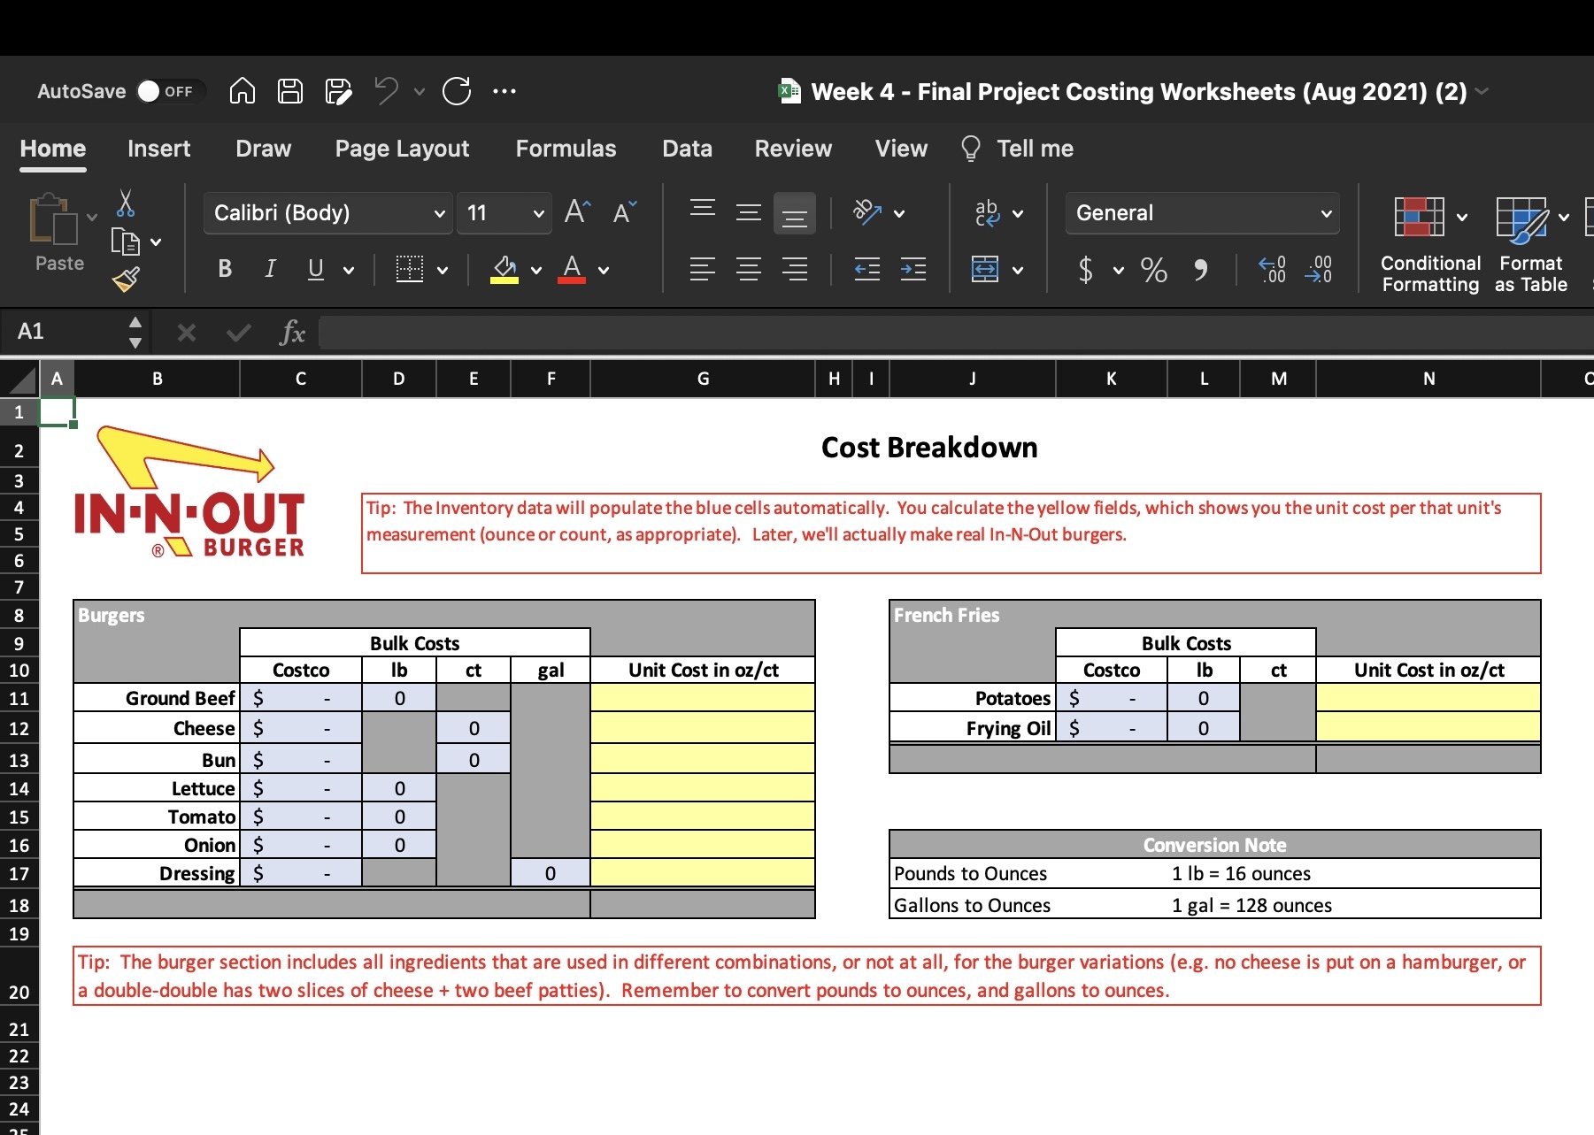Click the Percent Style icon
This screenshot has height=1135, width=1594.
click(x=1153, y=269)
